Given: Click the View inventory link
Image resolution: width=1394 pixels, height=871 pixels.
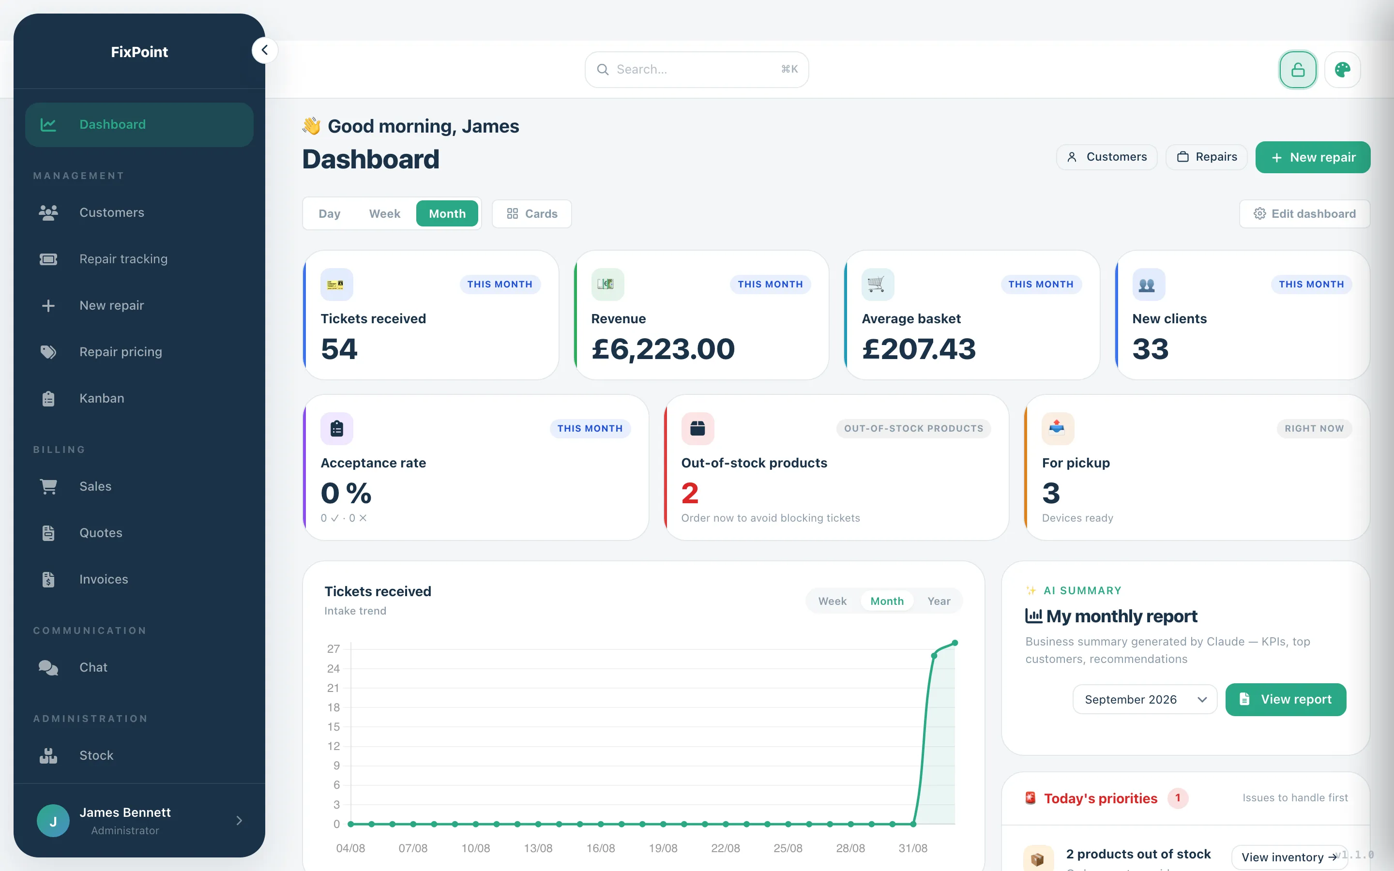Looking at the screenshot, I should pyautogui.click(x=1288, y=857).
